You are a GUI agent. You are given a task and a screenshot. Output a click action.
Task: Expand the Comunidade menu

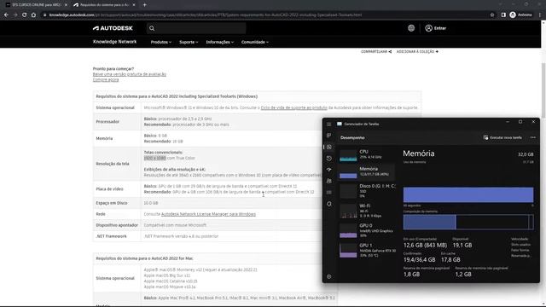coord(255,42)
